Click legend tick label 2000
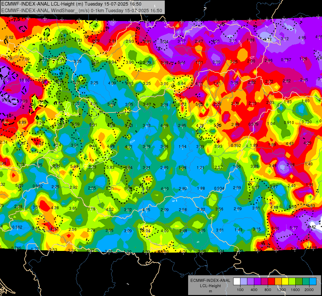The height and width of the screenshot is (296, 322). coord(309,290)
